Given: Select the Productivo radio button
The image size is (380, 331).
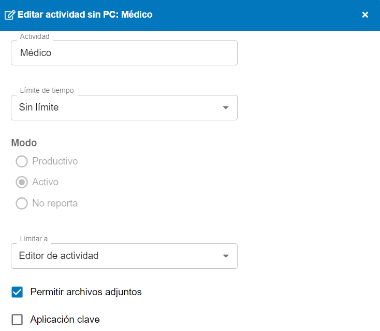Looking at the screenshot, I should click(x=22, y=162).
